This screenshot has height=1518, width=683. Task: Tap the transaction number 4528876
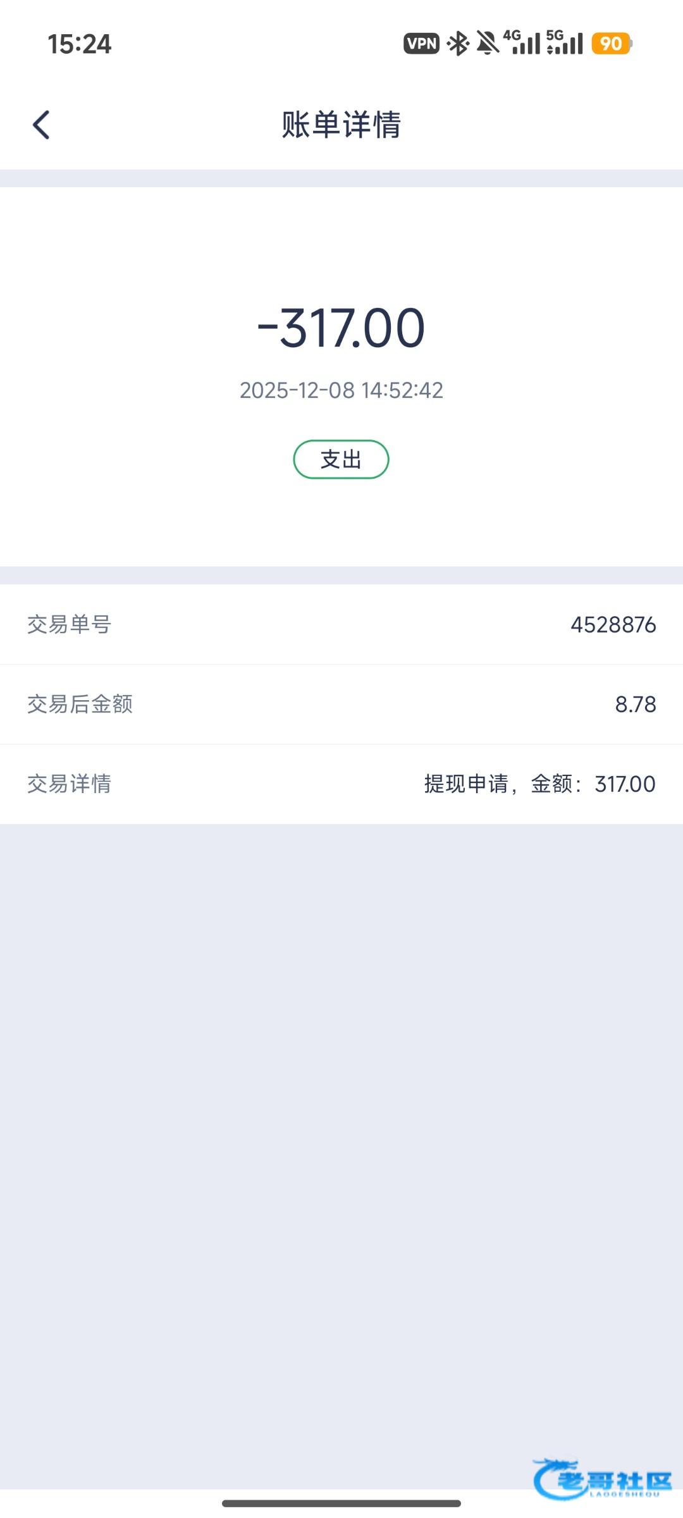tap(613, 625)
